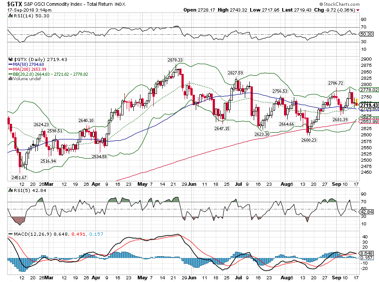The image size is (379, 282).
Task: Click the 2664.66 price label
Action: (x=287, y=124)
